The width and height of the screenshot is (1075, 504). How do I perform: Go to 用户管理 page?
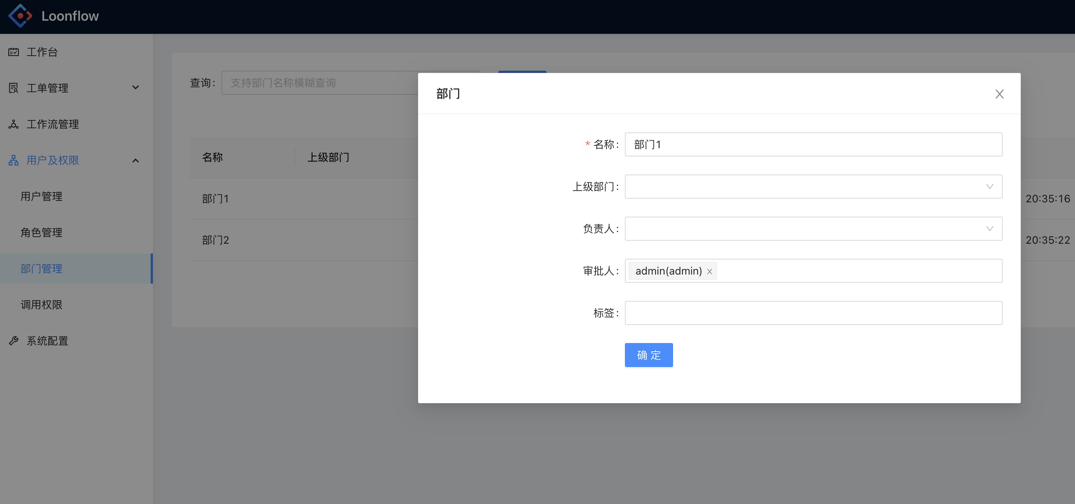(76, 196)
